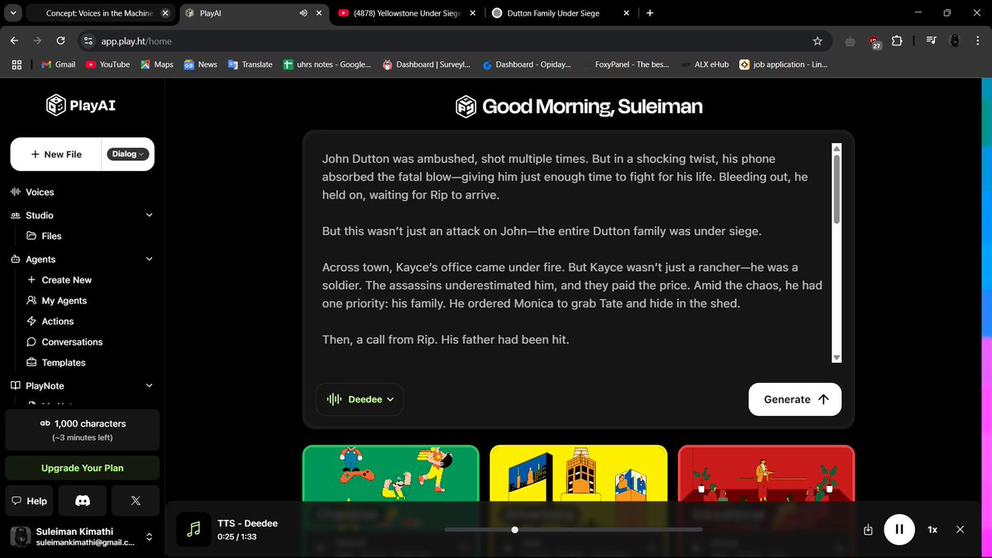Image resolution: width=992 pixels, height=558 pixels.
Task: Select the PlayAI browser tab
Action: tap(240, 13)
